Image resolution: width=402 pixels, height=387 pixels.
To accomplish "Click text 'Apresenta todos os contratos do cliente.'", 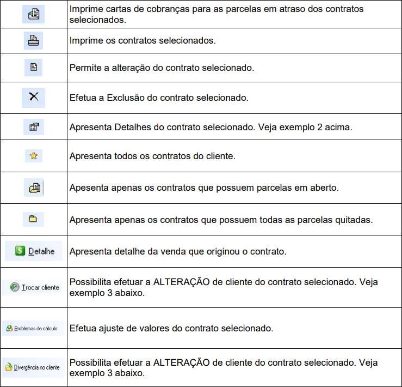I will (x=152, y=156).
